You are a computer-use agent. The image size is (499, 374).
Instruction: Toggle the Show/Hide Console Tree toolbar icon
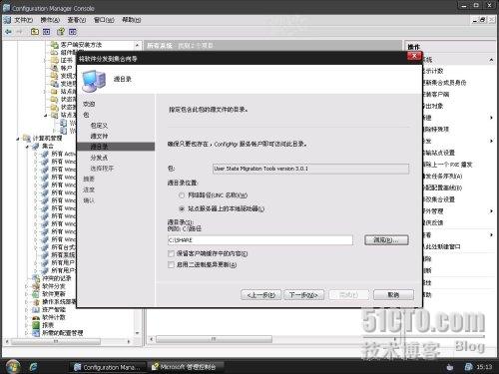(x=46, y=32)
